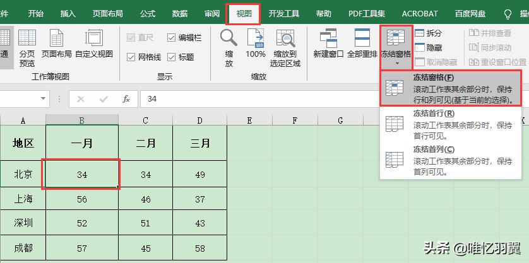
Task: Open the ACROBAT tab
Action: point(420,14)
